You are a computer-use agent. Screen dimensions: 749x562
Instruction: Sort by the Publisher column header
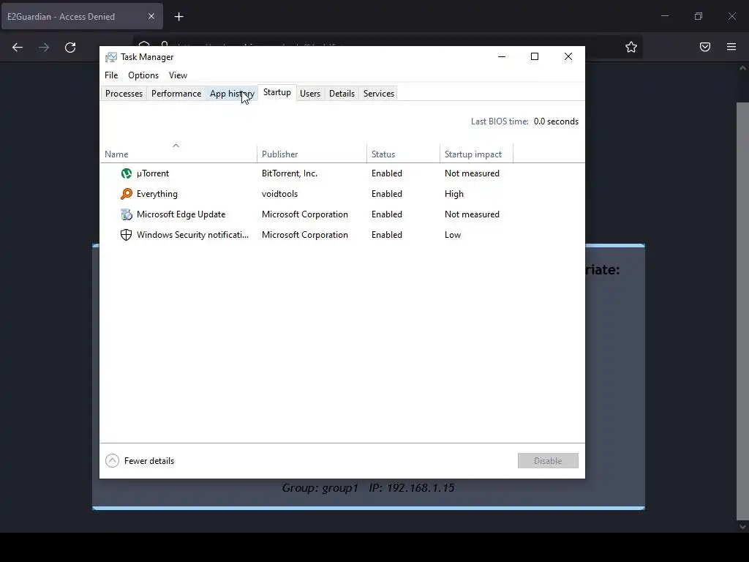click(312, 153)
